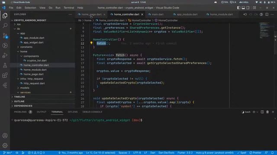Open terminal launch profile dropdown arrow
This screenshot has height=155, width=277.
pyautogui.click(x=258, y=112)
